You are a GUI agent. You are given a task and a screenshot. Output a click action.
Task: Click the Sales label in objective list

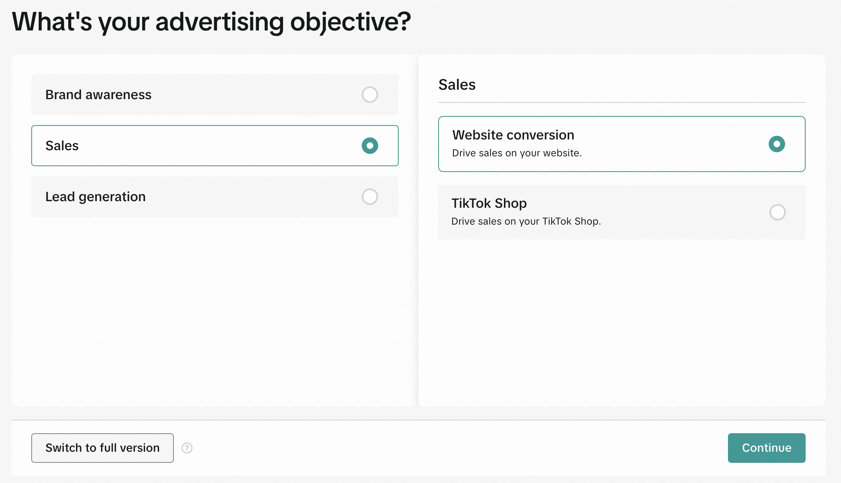(x=62, y=146)
